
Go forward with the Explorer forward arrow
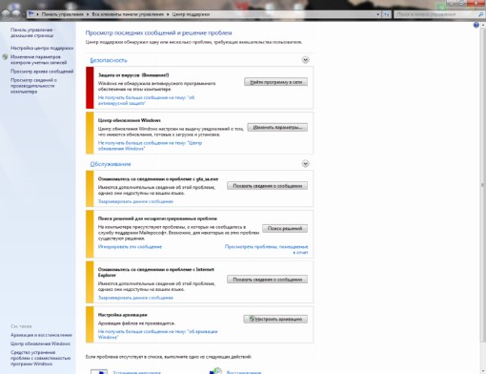[x=16, y=14]
